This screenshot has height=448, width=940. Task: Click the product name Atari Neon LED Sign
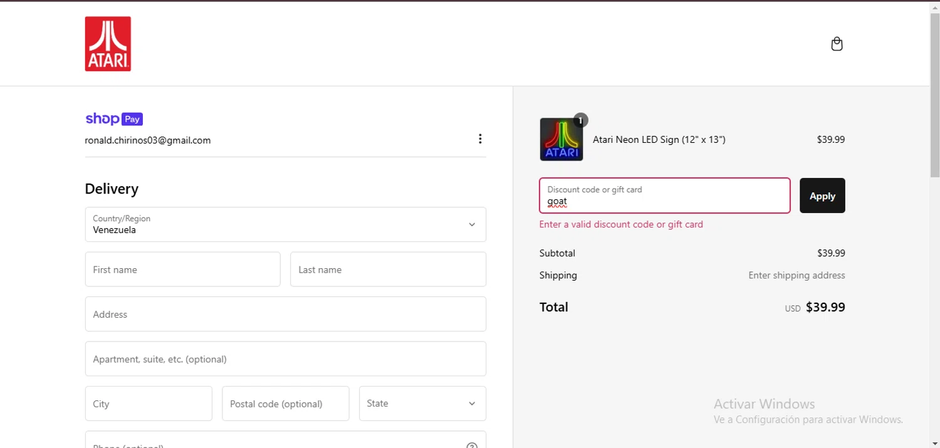(659, 140)
